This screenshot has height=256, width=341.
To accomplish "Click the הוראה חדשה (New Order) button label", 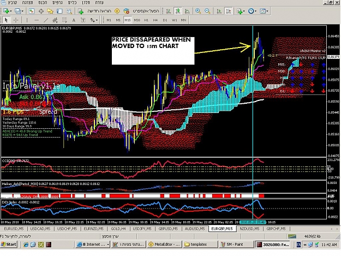I will tap(99, 11).
